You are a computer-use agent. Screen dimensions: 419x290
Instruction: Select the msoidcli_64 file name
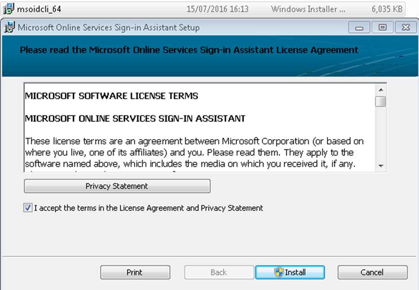click(x=39, y=9)
